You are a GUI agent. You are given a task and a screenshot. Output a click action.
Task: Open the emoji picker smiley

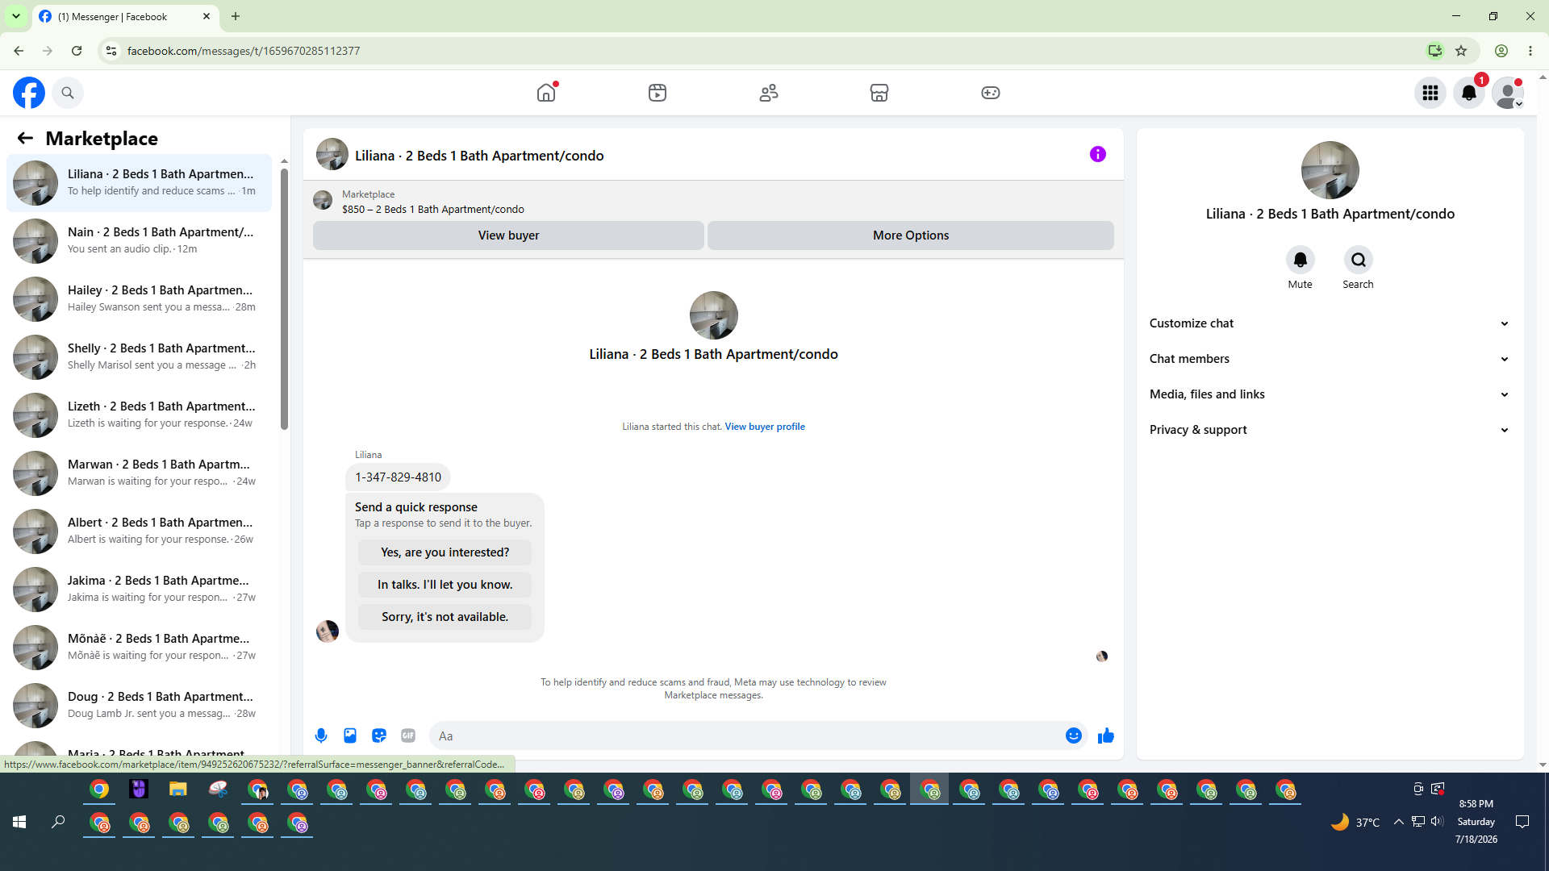[1074, 736]
